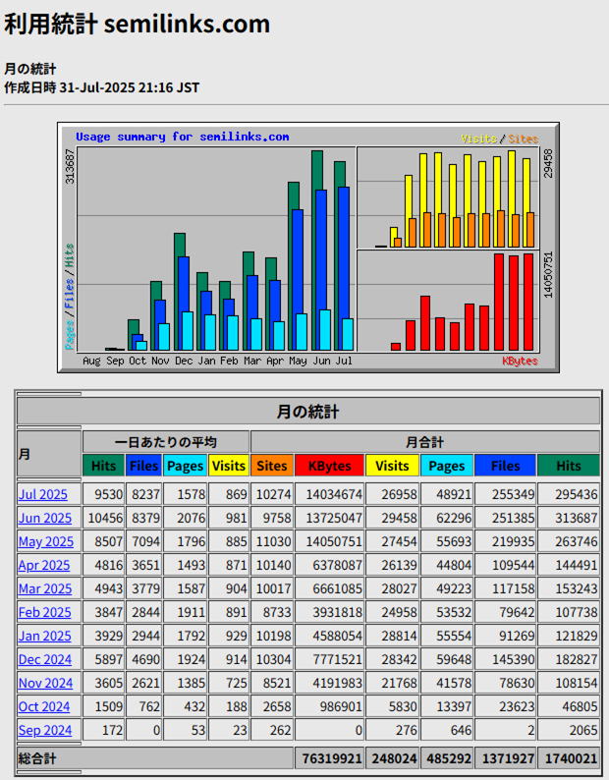Viewport: 609px width, 780px height.
Task: Click Dec 2024 daily Hits cell 5897
Action: pos(103,659)
